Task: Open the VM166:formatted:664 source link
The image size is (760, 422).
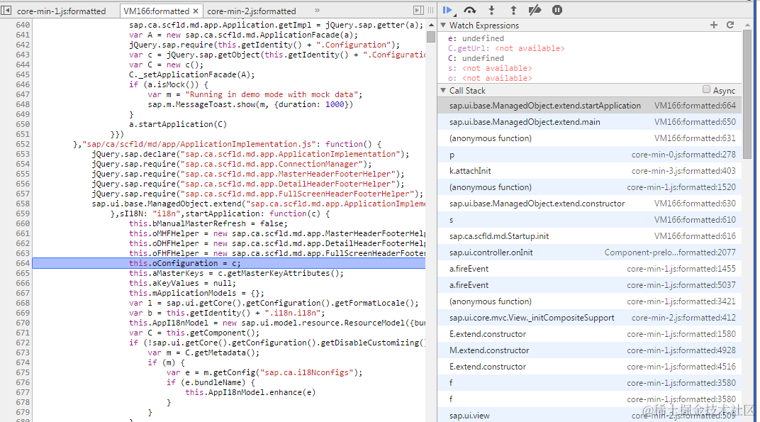Action: (695, 105)
